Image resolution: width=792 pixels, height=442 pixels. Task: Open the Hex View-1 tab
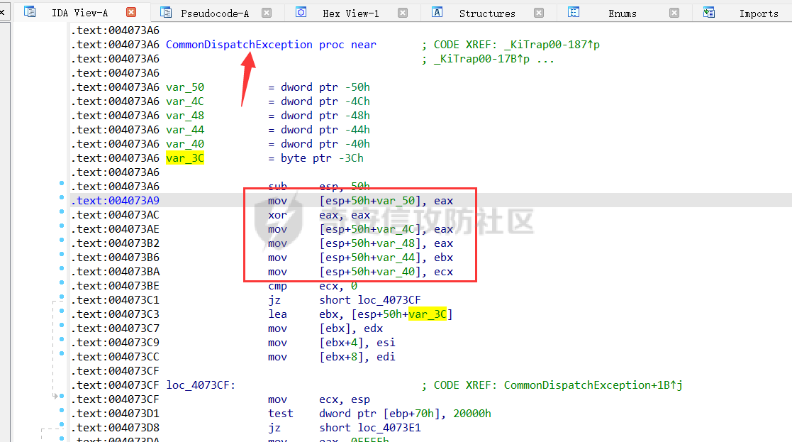click(350, 13)
